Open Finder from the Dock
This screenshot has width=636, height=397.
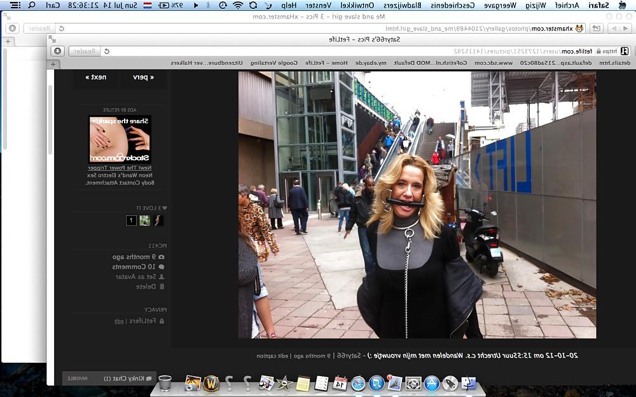[469, 383]
